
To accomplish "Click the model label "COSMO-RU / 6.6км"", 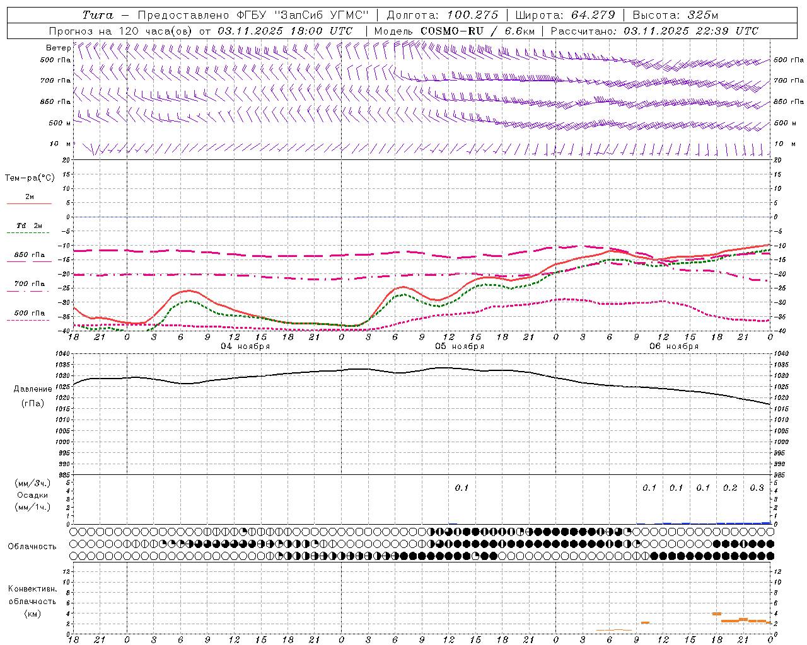I will tap(478, 31).
